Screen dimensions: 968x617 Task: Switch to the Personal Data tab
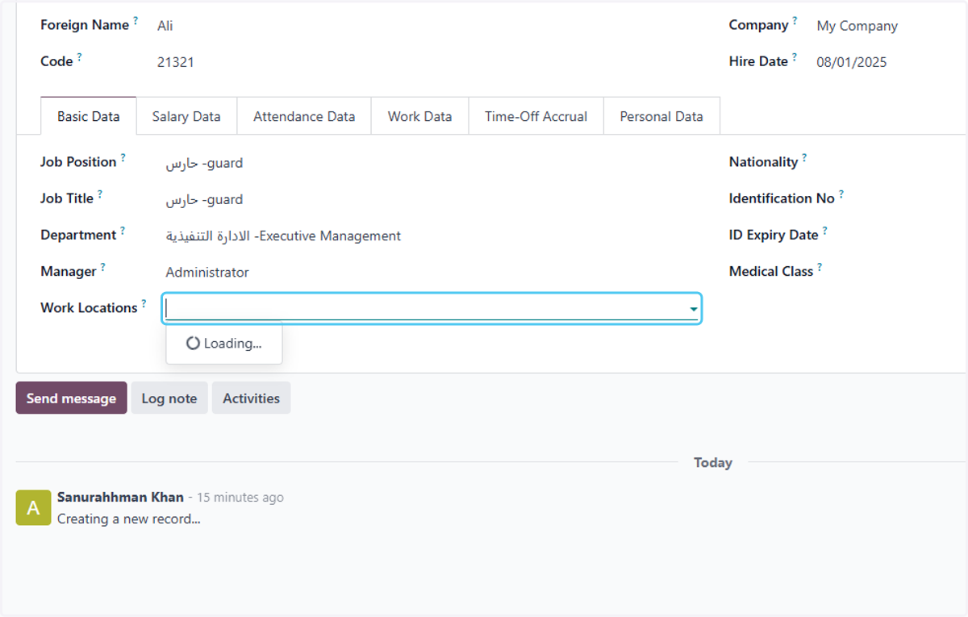(661, 116)
